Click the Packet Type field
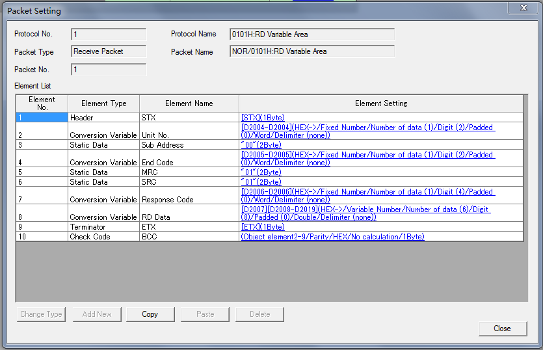Image resolution: width=543 pixels, height=350 pixels. tap(109, 51)
